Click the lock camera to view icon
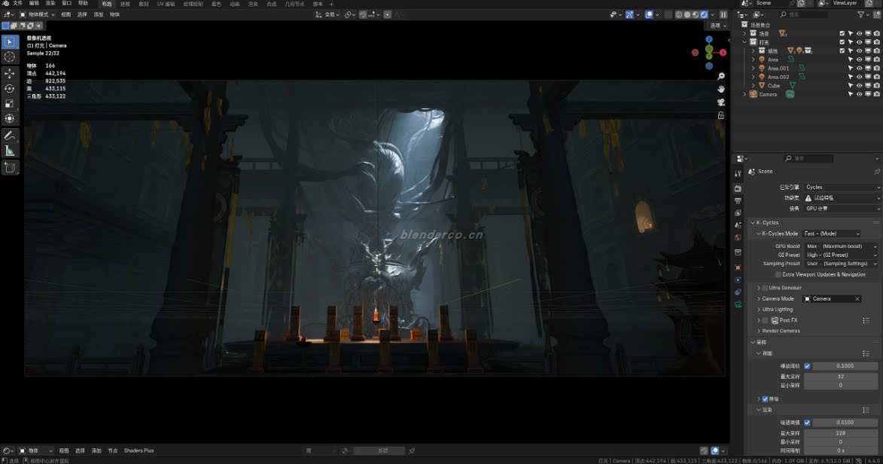Image resolution: width=883 pixels, height=464 pixels. tap(721, 115)
